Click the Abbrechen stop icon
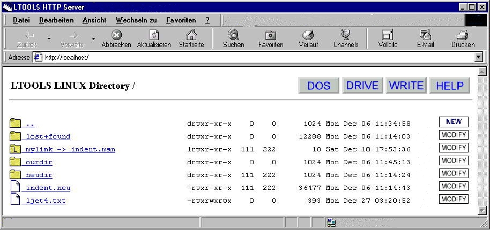The image size is (490, 230). 116,35
